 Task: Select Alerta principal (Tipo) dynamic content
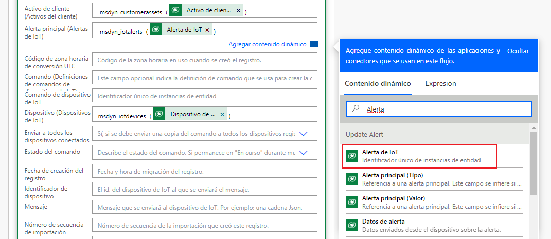(435, 179)
